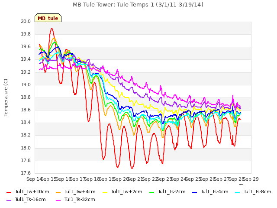
Task: Click the 19.8 y-axis tick label
Action: pyautogui.click(x=26, y=34)
